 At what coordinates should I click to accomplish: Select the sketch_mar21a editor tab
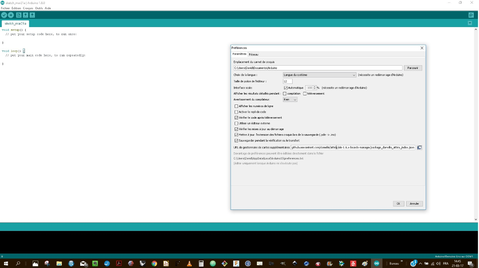point(15,23)
